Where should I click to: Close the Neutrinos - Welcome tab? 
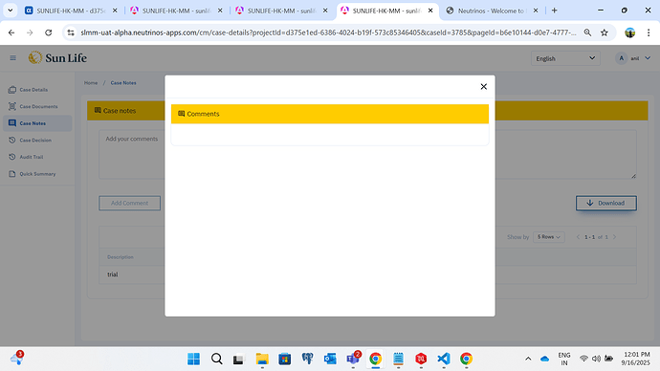pyautogui.click(x=536, y=11)
